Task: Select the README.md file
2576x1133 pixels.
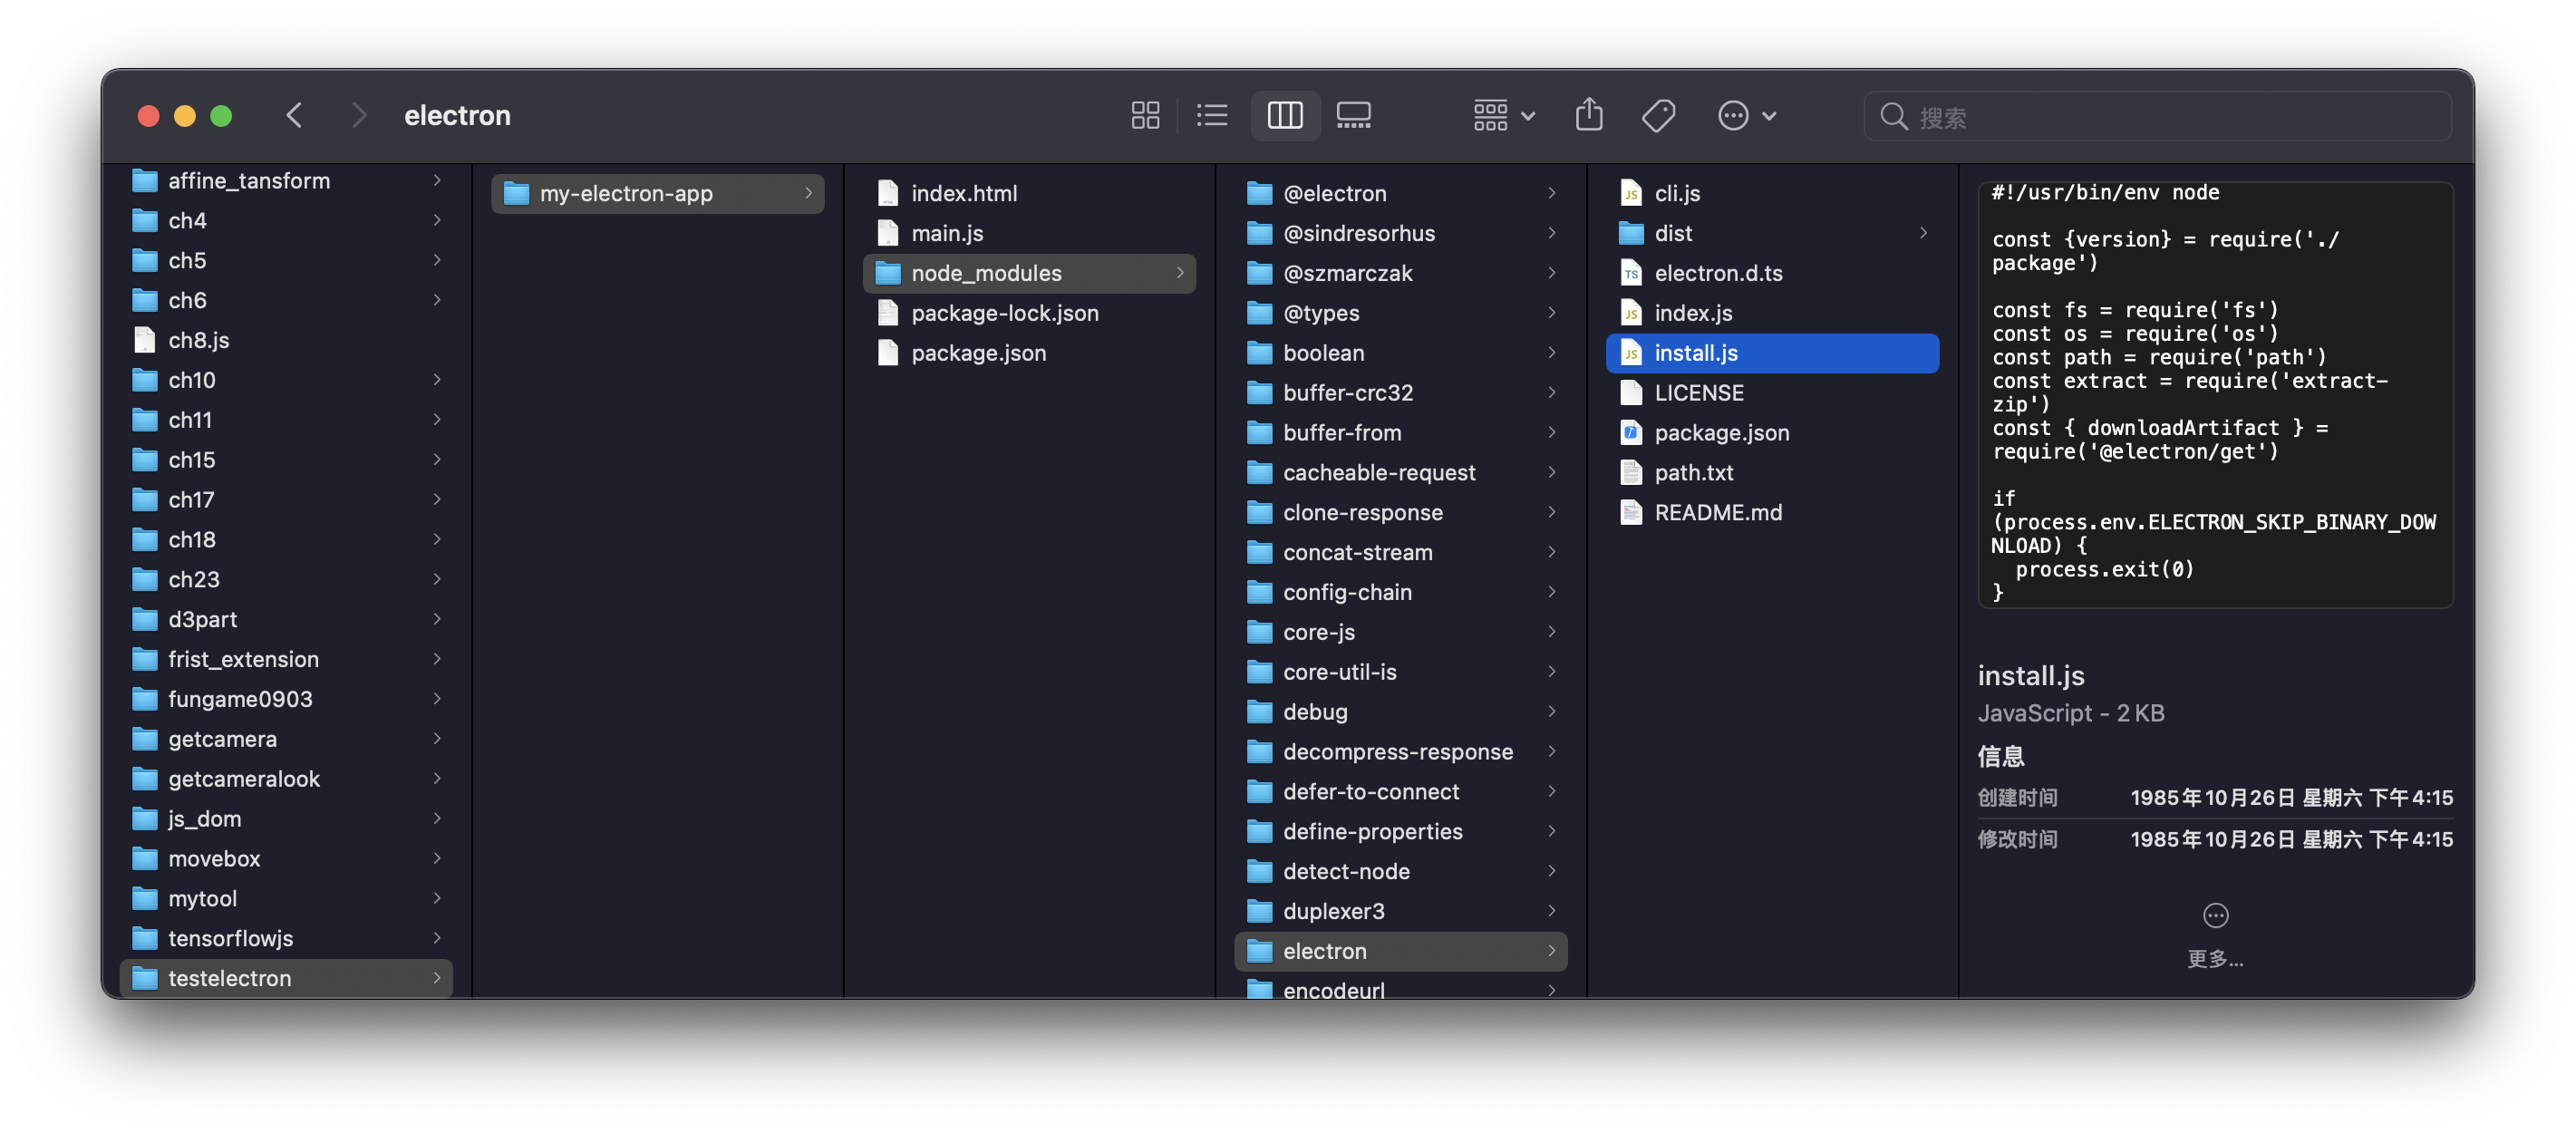Action: click(1717, 513)
